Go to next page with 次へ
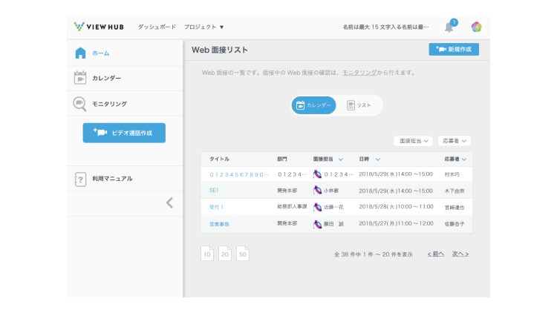 460,254
